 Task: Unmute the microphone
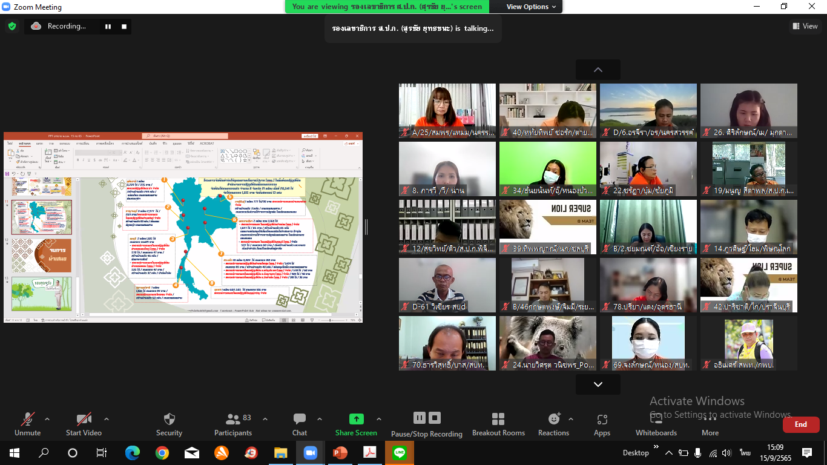pyautogui.click(x=27, y=424)
